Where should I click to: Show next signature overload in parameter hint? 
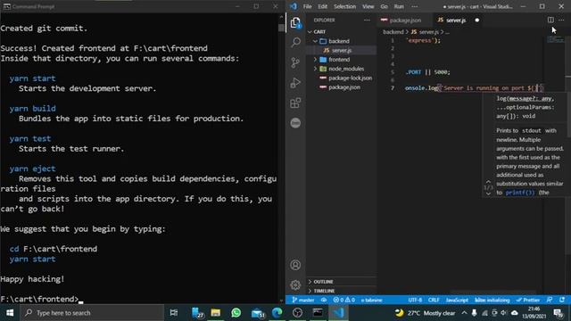(x=488, y=193)
